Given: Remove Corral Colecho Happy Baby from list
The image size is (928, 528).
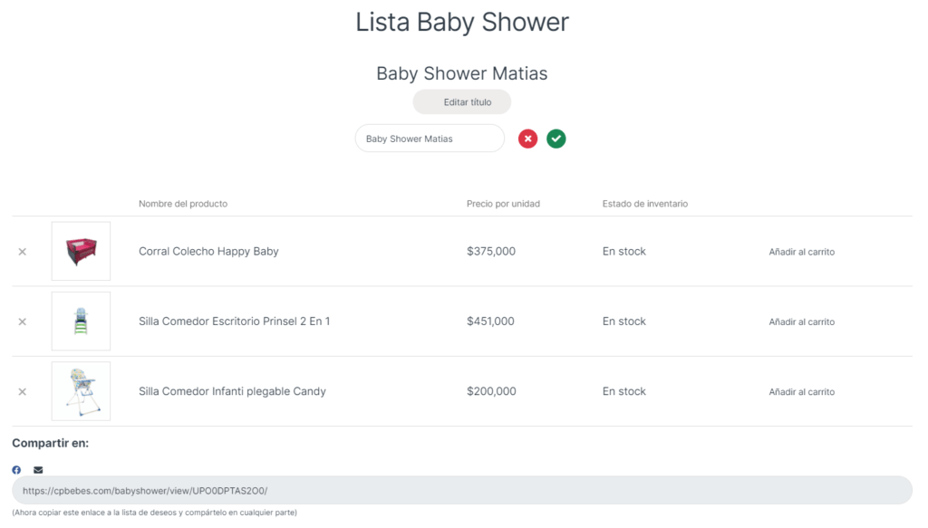Looking at the screenshot, I should click(x=23, y=252).
